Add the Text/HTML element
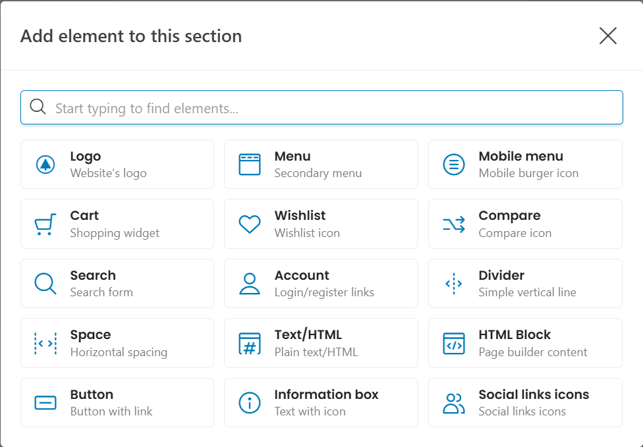 click(x=321, y=343)
